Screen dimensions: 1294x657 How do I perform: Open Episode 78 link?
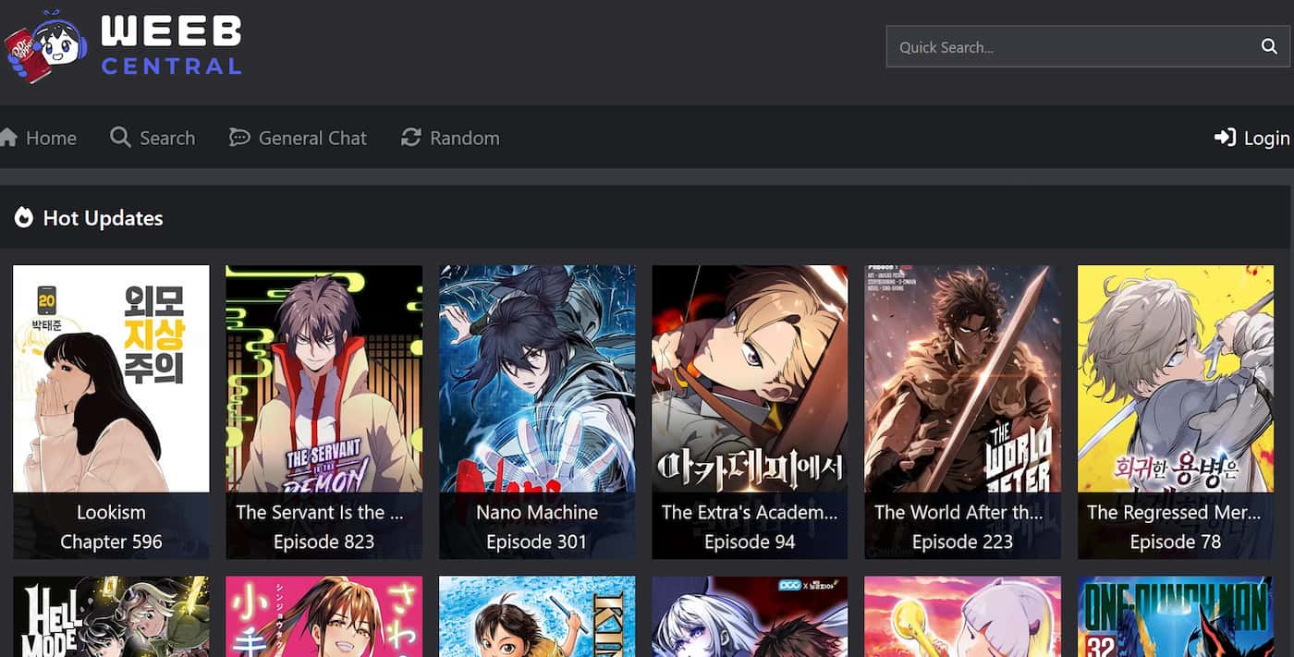pyautogui.click(x=1176, y=541)
